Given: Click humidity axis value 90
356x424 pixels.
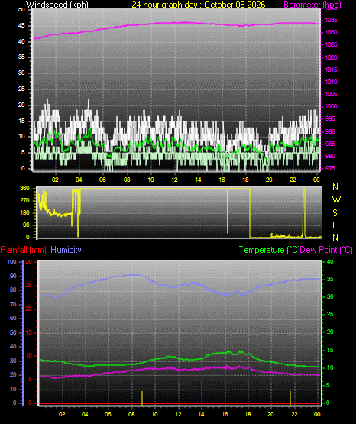Looking at the screenshot, I should 13,276.
